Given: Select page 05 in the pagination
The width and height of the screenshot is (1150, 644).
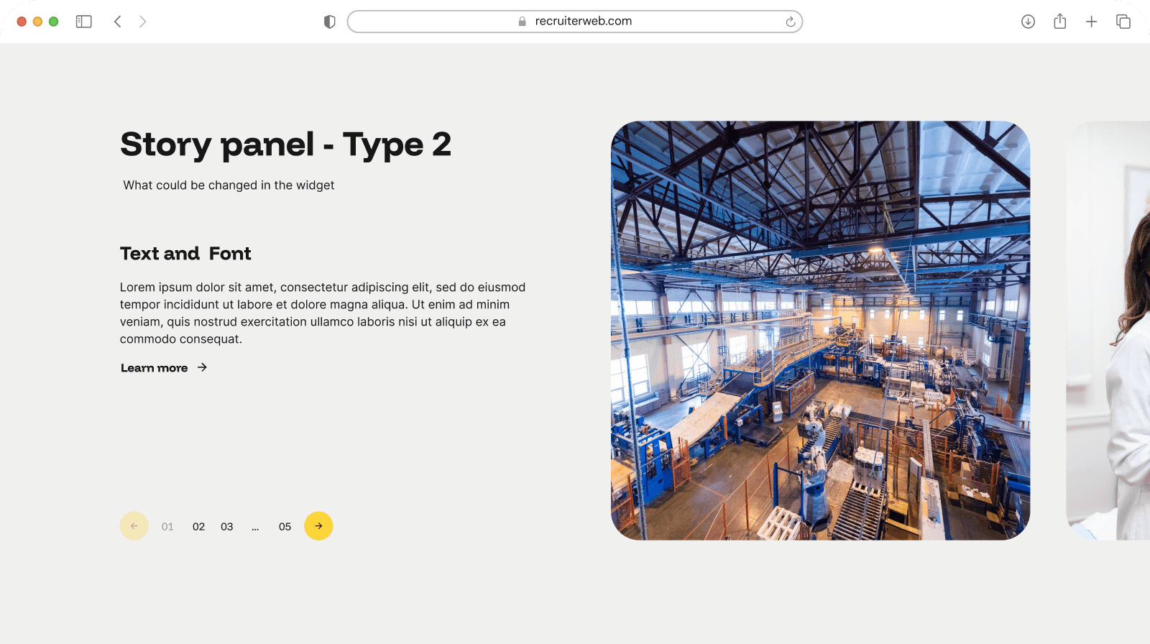Looking at the screenshot, I should click(x=285, y=527).
